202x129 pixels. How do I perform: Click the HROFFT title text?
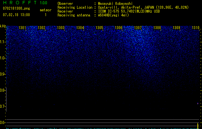click(x=20, y=3)
